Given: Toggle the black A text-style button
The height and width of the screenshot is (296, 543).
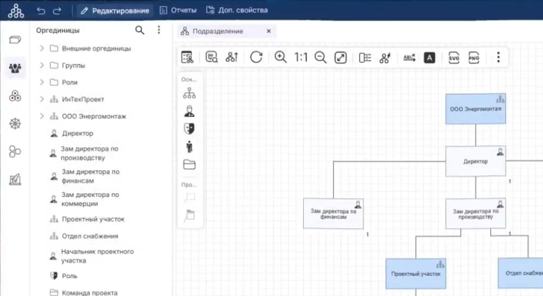Looking at the screenshot, I should point(430,58).
